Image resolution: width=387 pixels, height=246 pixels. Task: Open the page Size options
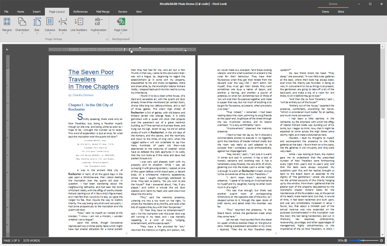[37, 25]
